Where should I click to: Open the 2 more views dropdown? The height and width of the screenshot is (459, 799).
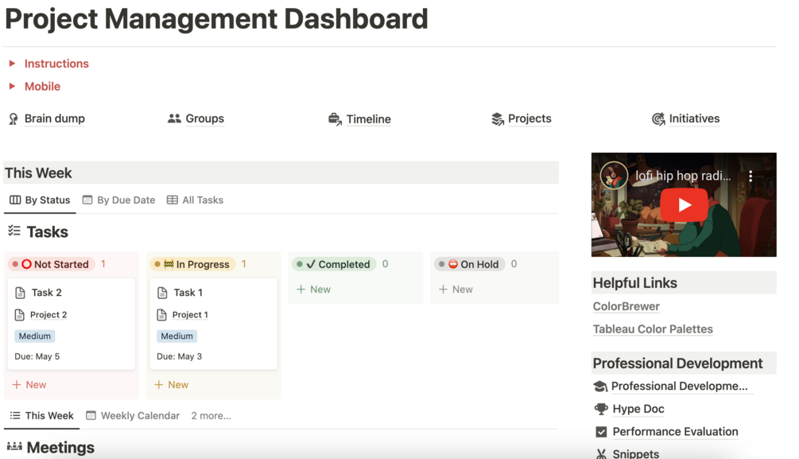pyautogui.click(x=211, y=415)
